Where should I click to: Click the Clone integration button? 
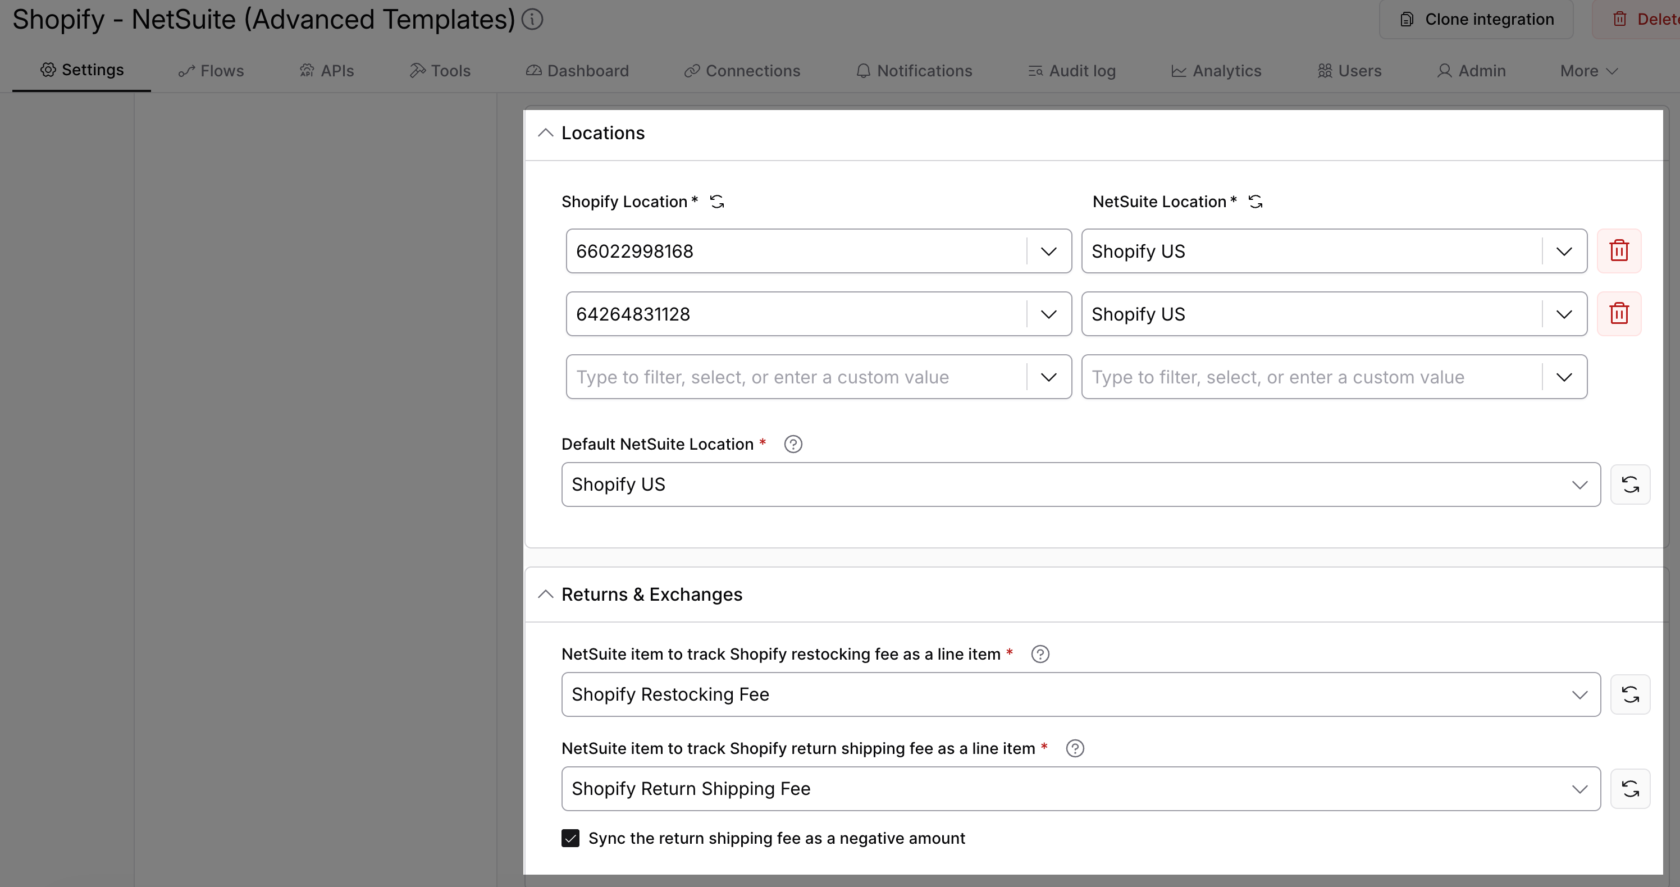tap(1476, 20)
